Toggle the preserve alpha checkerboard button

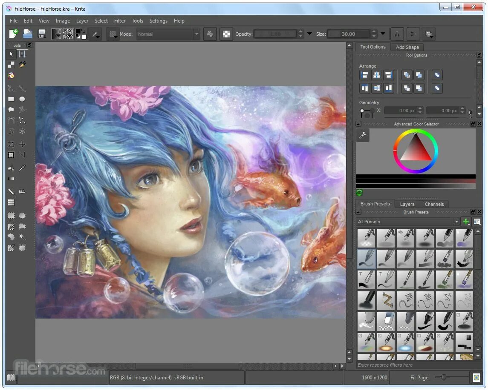[226, 34]
